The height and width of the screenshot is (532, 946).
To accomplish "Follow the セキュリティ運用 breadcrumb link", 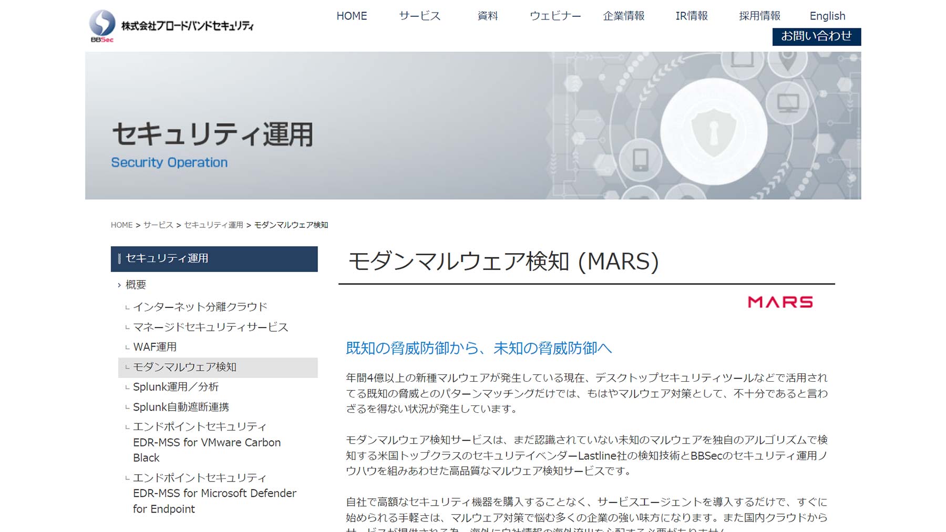I will click(213, 225).
